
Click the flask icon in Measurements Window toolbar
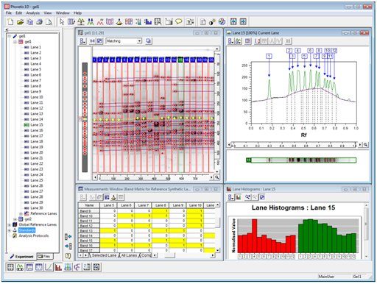click(113, 197)
